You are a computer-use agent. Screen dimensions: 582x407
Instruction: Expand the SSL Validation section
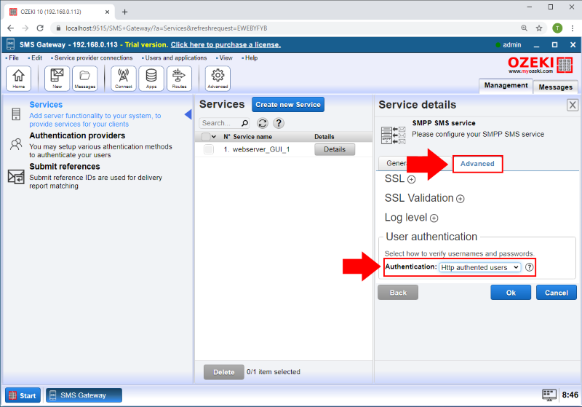461,199
